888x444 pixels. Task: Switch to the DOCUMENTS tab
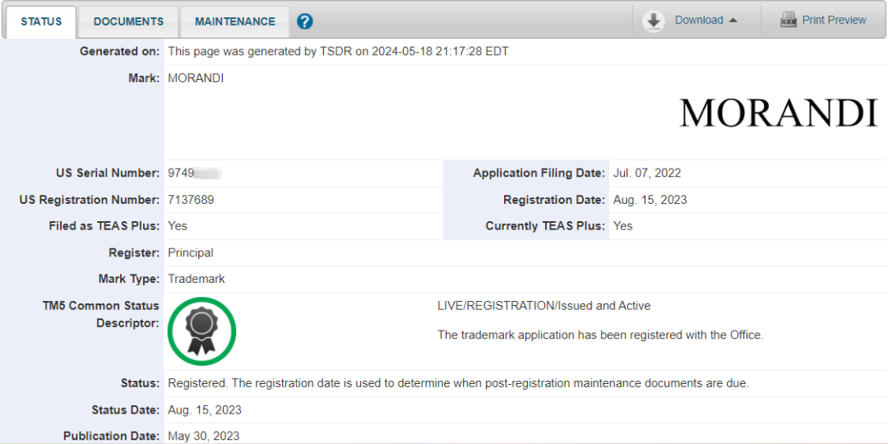tap(128, 21)
